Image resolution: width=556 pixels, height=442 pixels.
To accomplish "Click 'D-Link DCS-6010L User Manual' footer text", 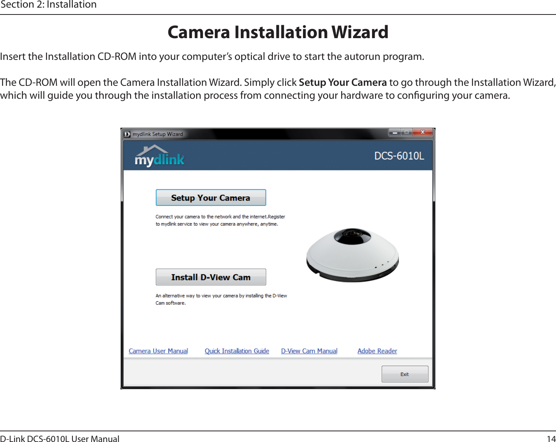I will point(60,439).
